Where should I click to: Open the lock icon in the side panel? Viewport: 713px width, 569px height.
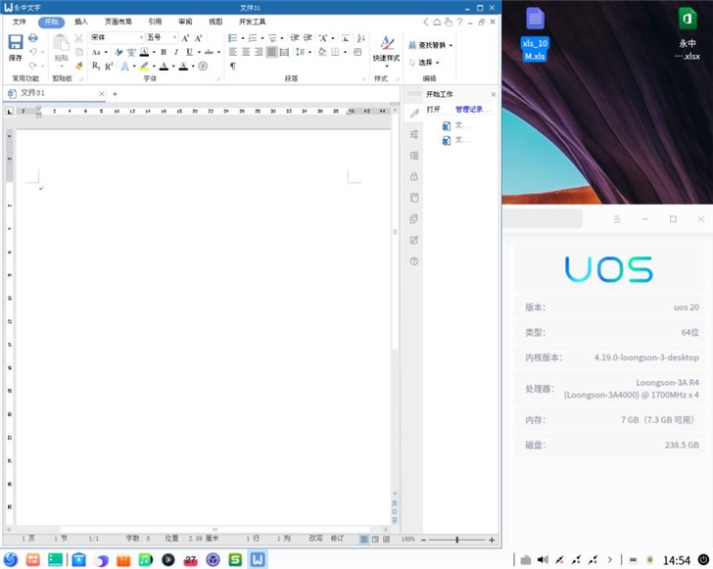click(414, 176)
